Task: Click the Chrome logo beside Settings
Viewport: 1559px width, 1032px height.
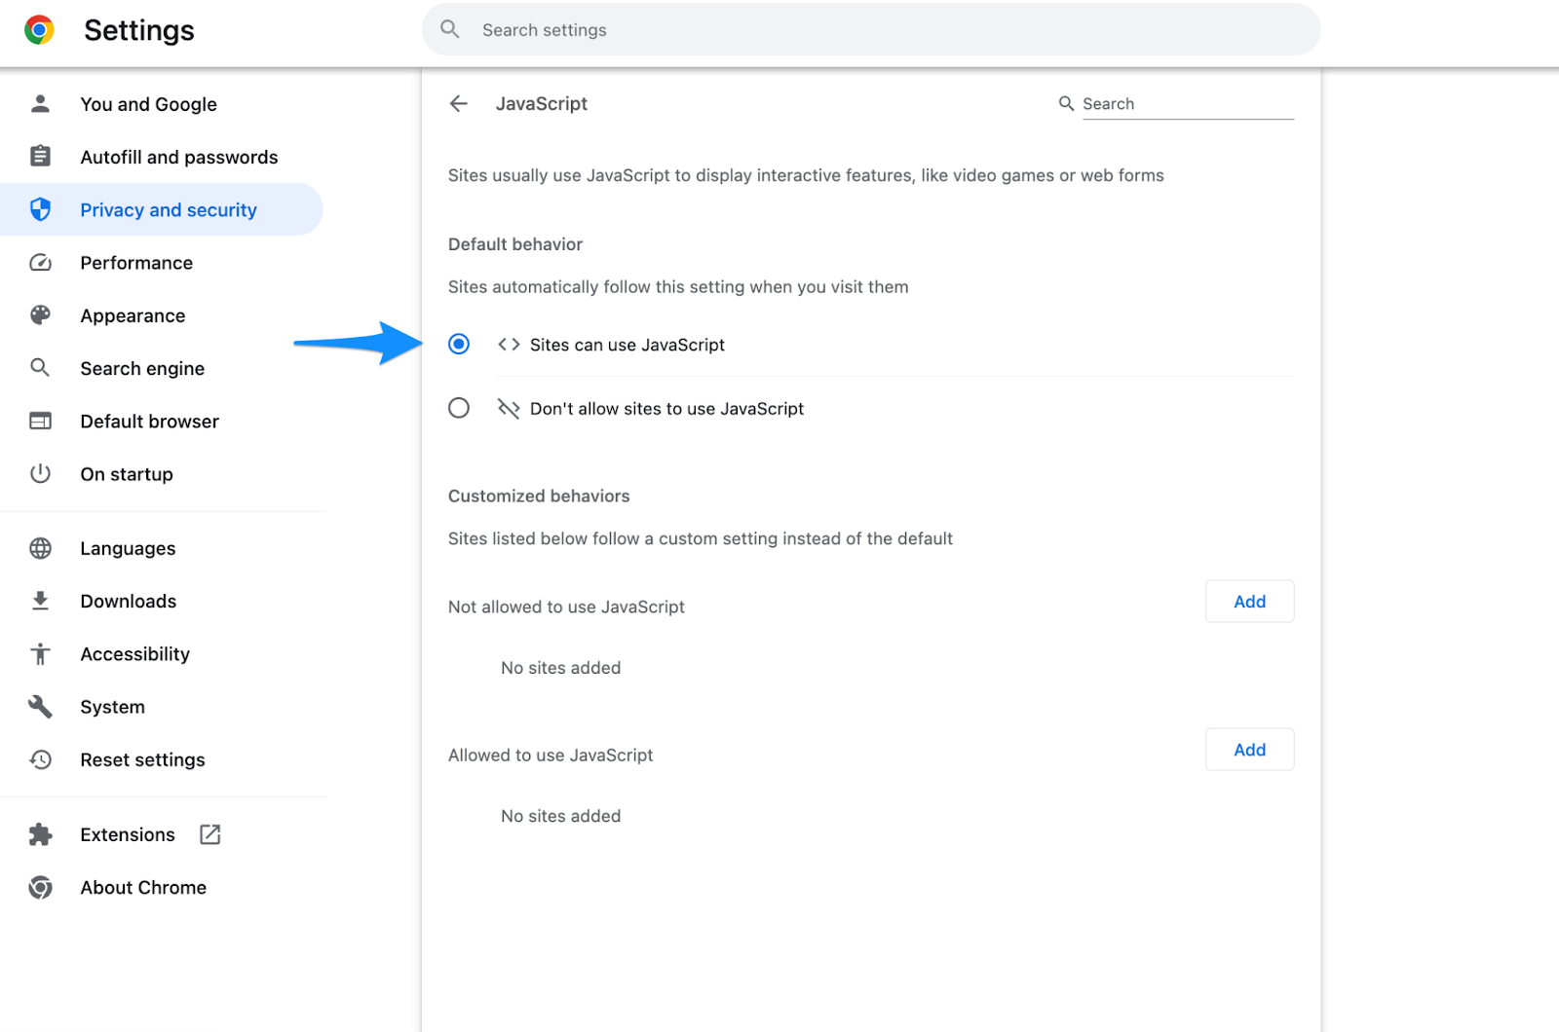Action: click(x=39, y=30)
